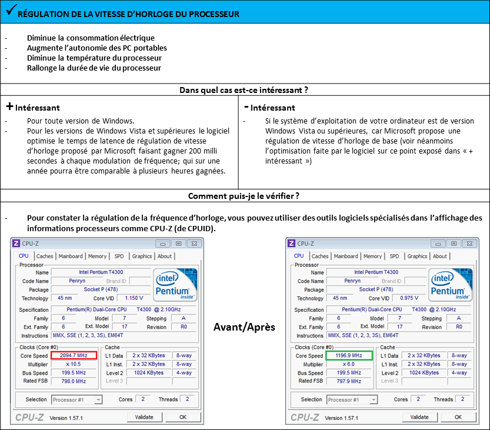The image size is (490, 430).
Task: Click Core Speed field showing 2094.7 MHz
Action: [74, 355]
